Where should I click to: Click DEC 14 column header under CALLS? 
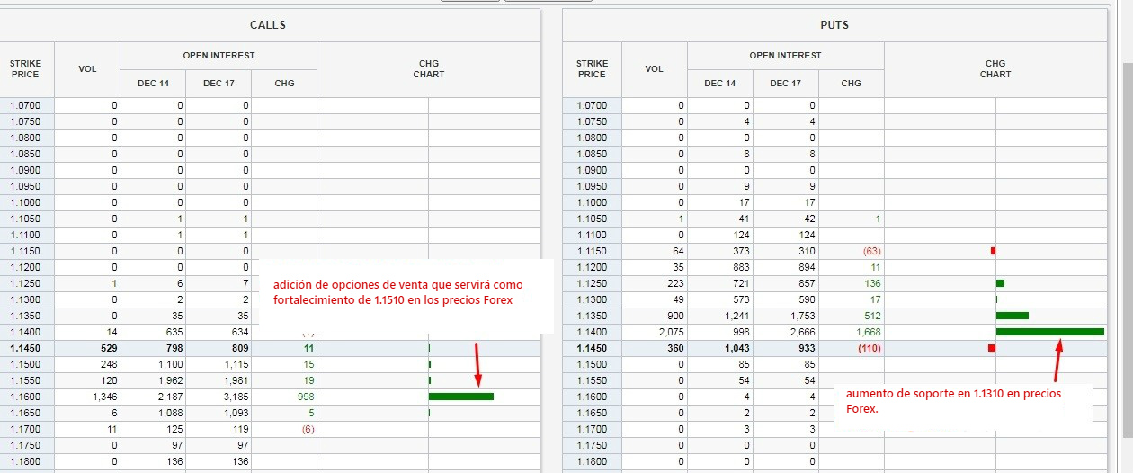pos(153,84)
